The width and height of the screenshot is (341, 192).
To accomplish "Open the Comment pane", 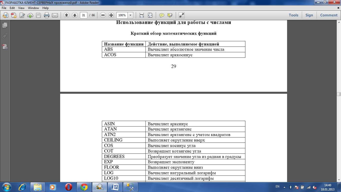I will 329,15.
